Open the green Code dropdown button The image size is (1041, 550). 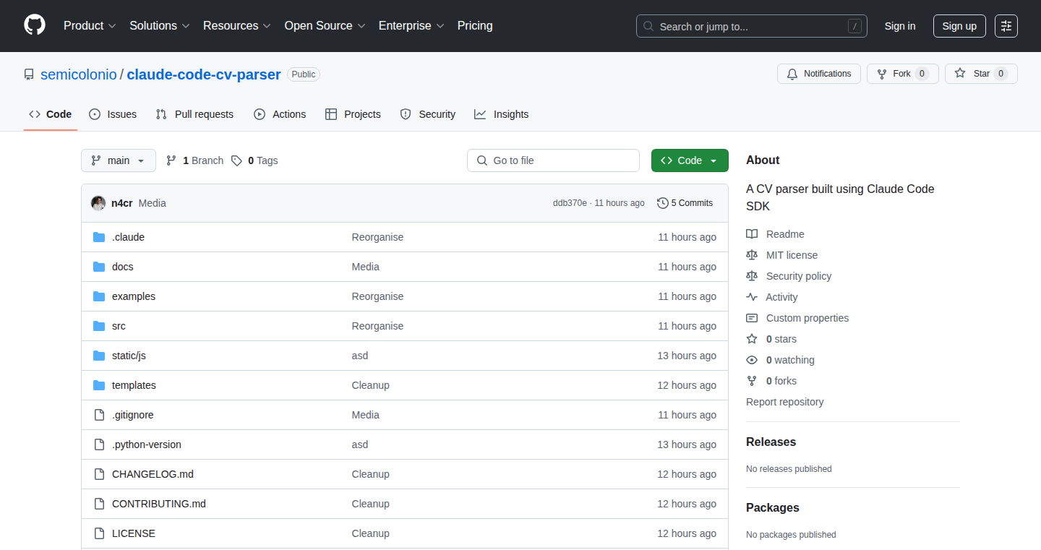[x=690, y=160]
